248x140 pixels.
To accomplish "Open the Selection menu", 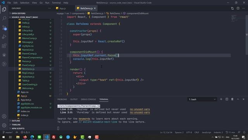I will coord(25,3).
